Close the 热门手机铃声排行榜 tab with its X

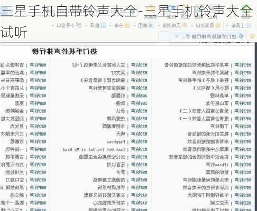coord(176,36)
